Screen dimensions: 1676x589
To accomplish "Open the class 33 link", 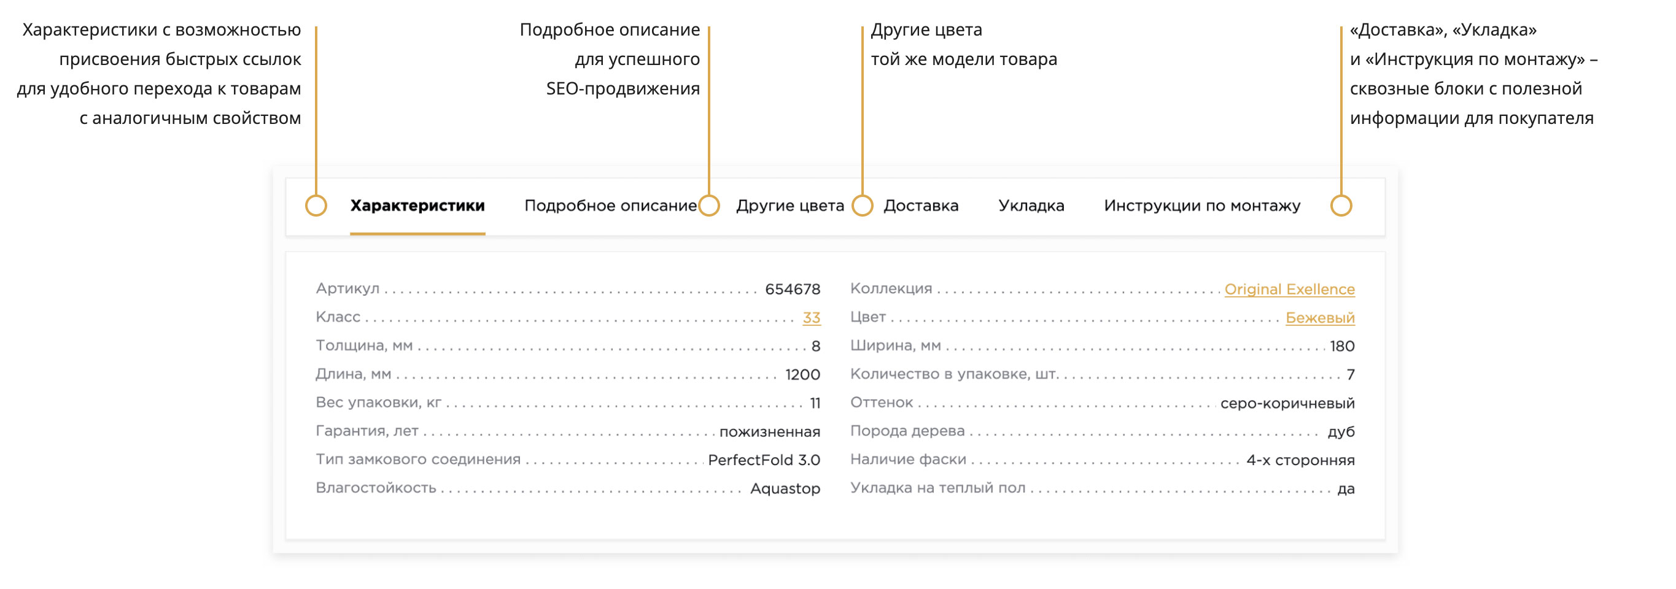I will [810, 317].
